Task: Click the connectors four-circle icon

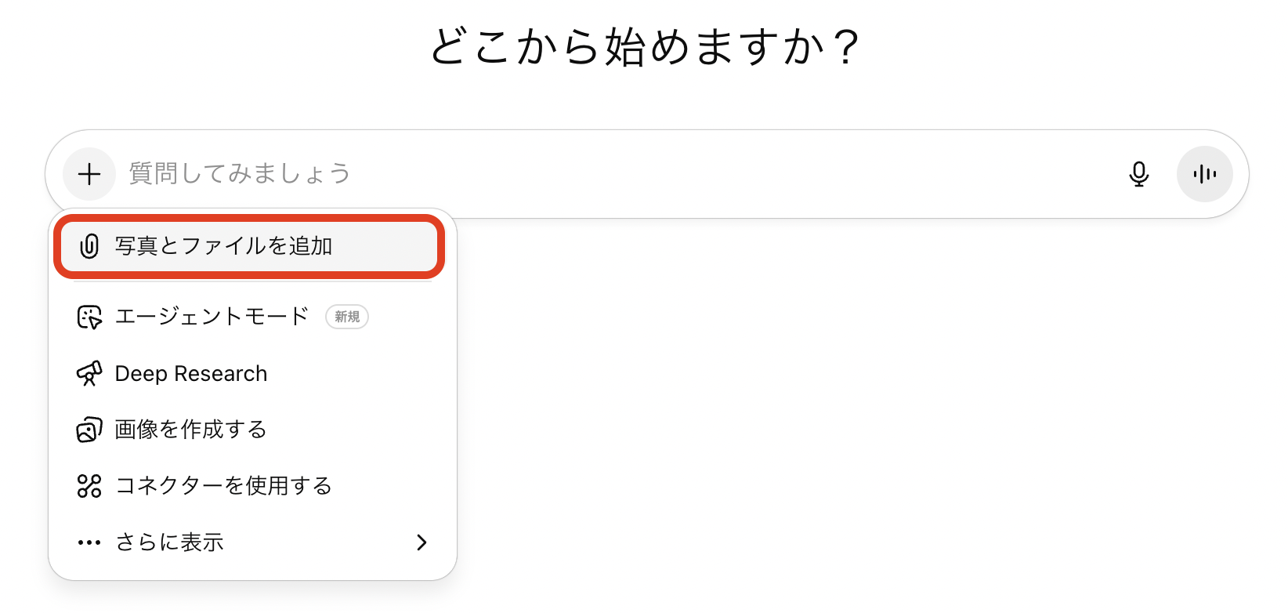Action: (x=89, y=486)
